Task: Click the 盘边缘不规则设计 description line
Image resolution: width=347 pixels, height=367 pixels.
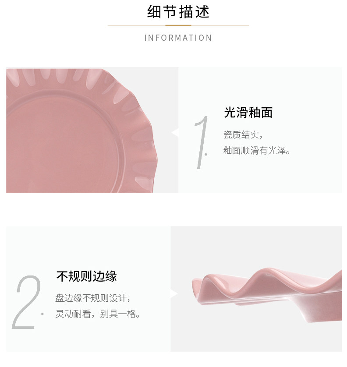Action: tap(93, 298)
